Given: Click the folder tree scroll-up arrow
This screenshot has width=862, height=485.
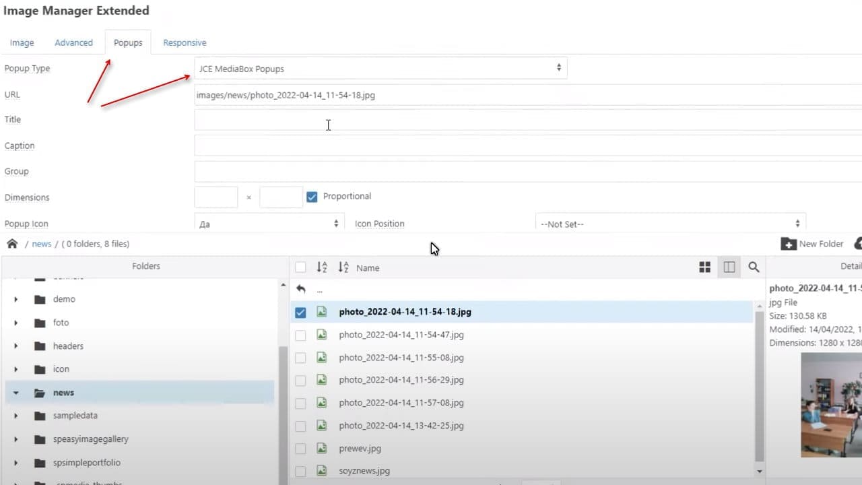Looking at the screenshot, I should [x=283, y=285].
